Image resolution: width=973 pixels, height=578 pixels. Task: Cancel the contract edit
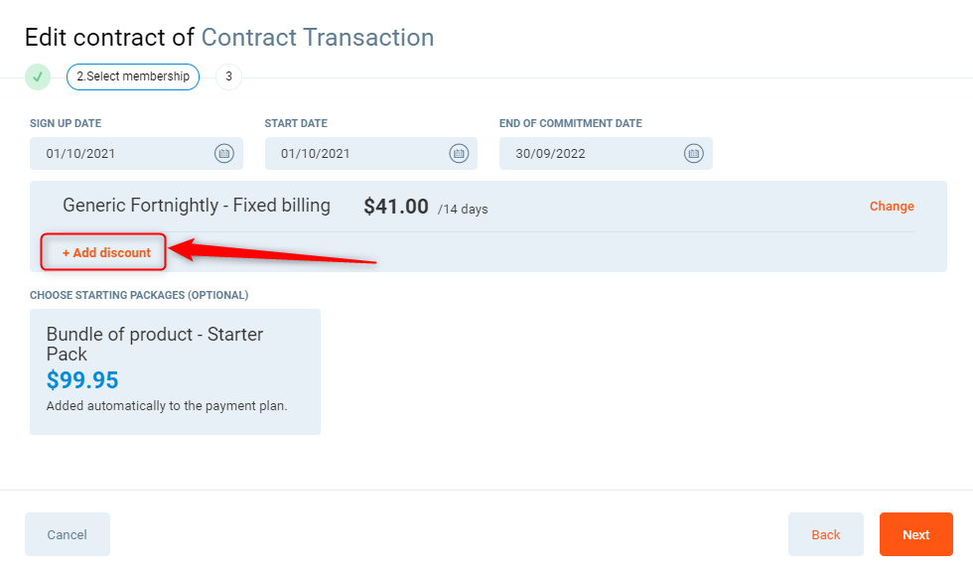pos(68,534)
